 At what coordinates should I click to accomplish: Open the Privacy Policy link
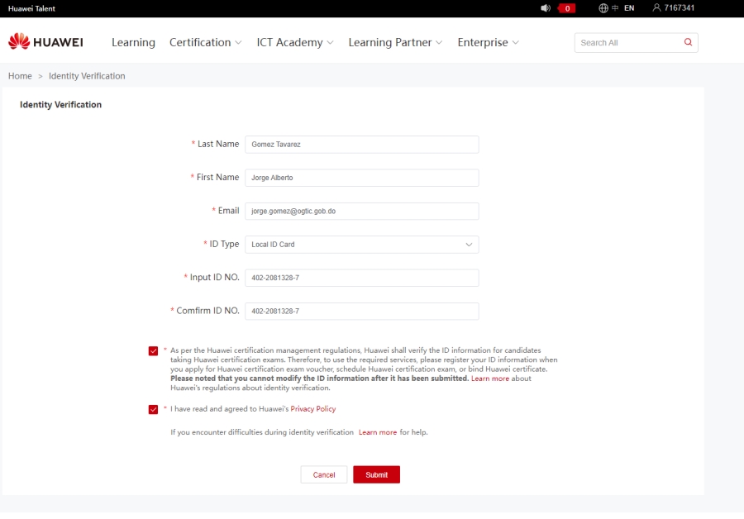coord(312,409)
